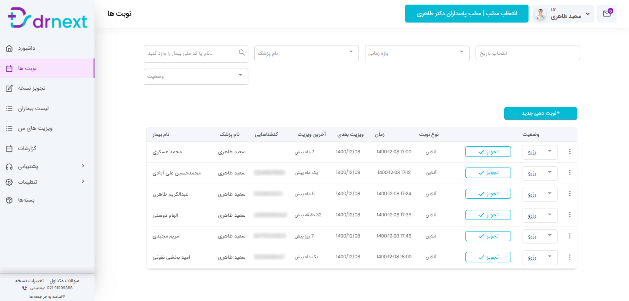Image resolution: width=629 pixels, height=301 pixels.
Task: Click تجویز button for محمدحسین علی آبادی
Action: [x=488, y=173]
